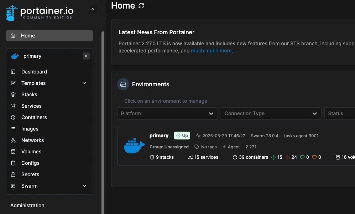The image size is (355, 214).
Task: Click the large Docker whale logo of primary environment
Action: [x=134, y=146]
